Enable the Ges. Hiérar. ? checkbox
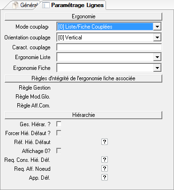The width and height of the screenshot is (174, 190). pyautogui.click(x=59, y=124)
